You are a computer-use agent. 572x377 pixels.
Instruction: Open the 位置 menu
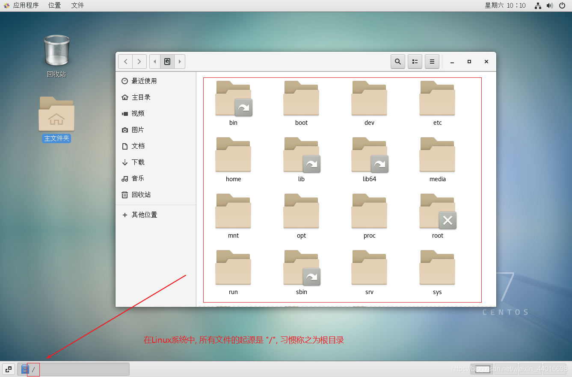(54, 6)
